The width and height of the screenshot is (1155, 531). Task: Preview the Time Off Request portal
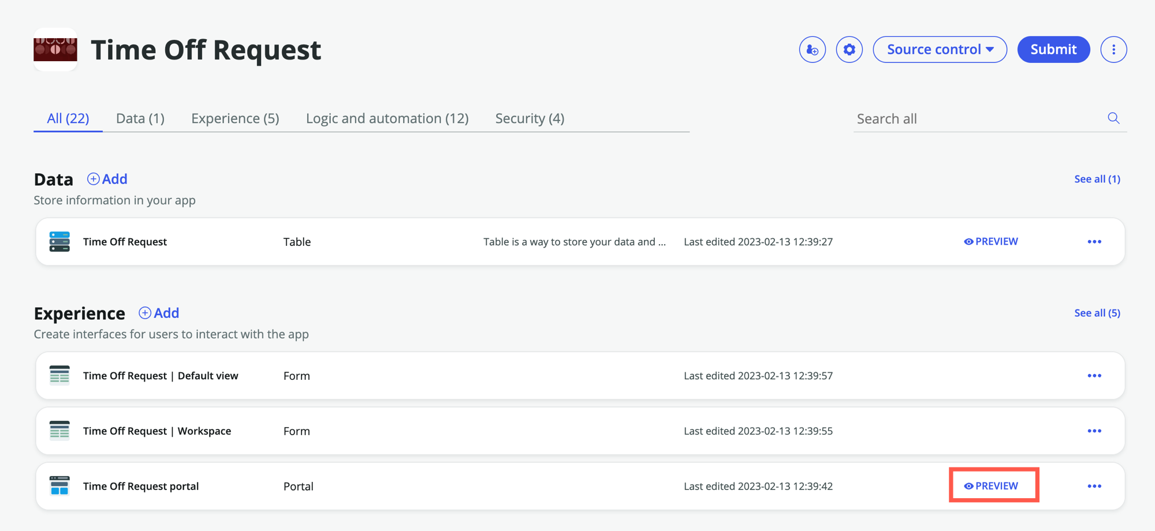coord(991,486)
